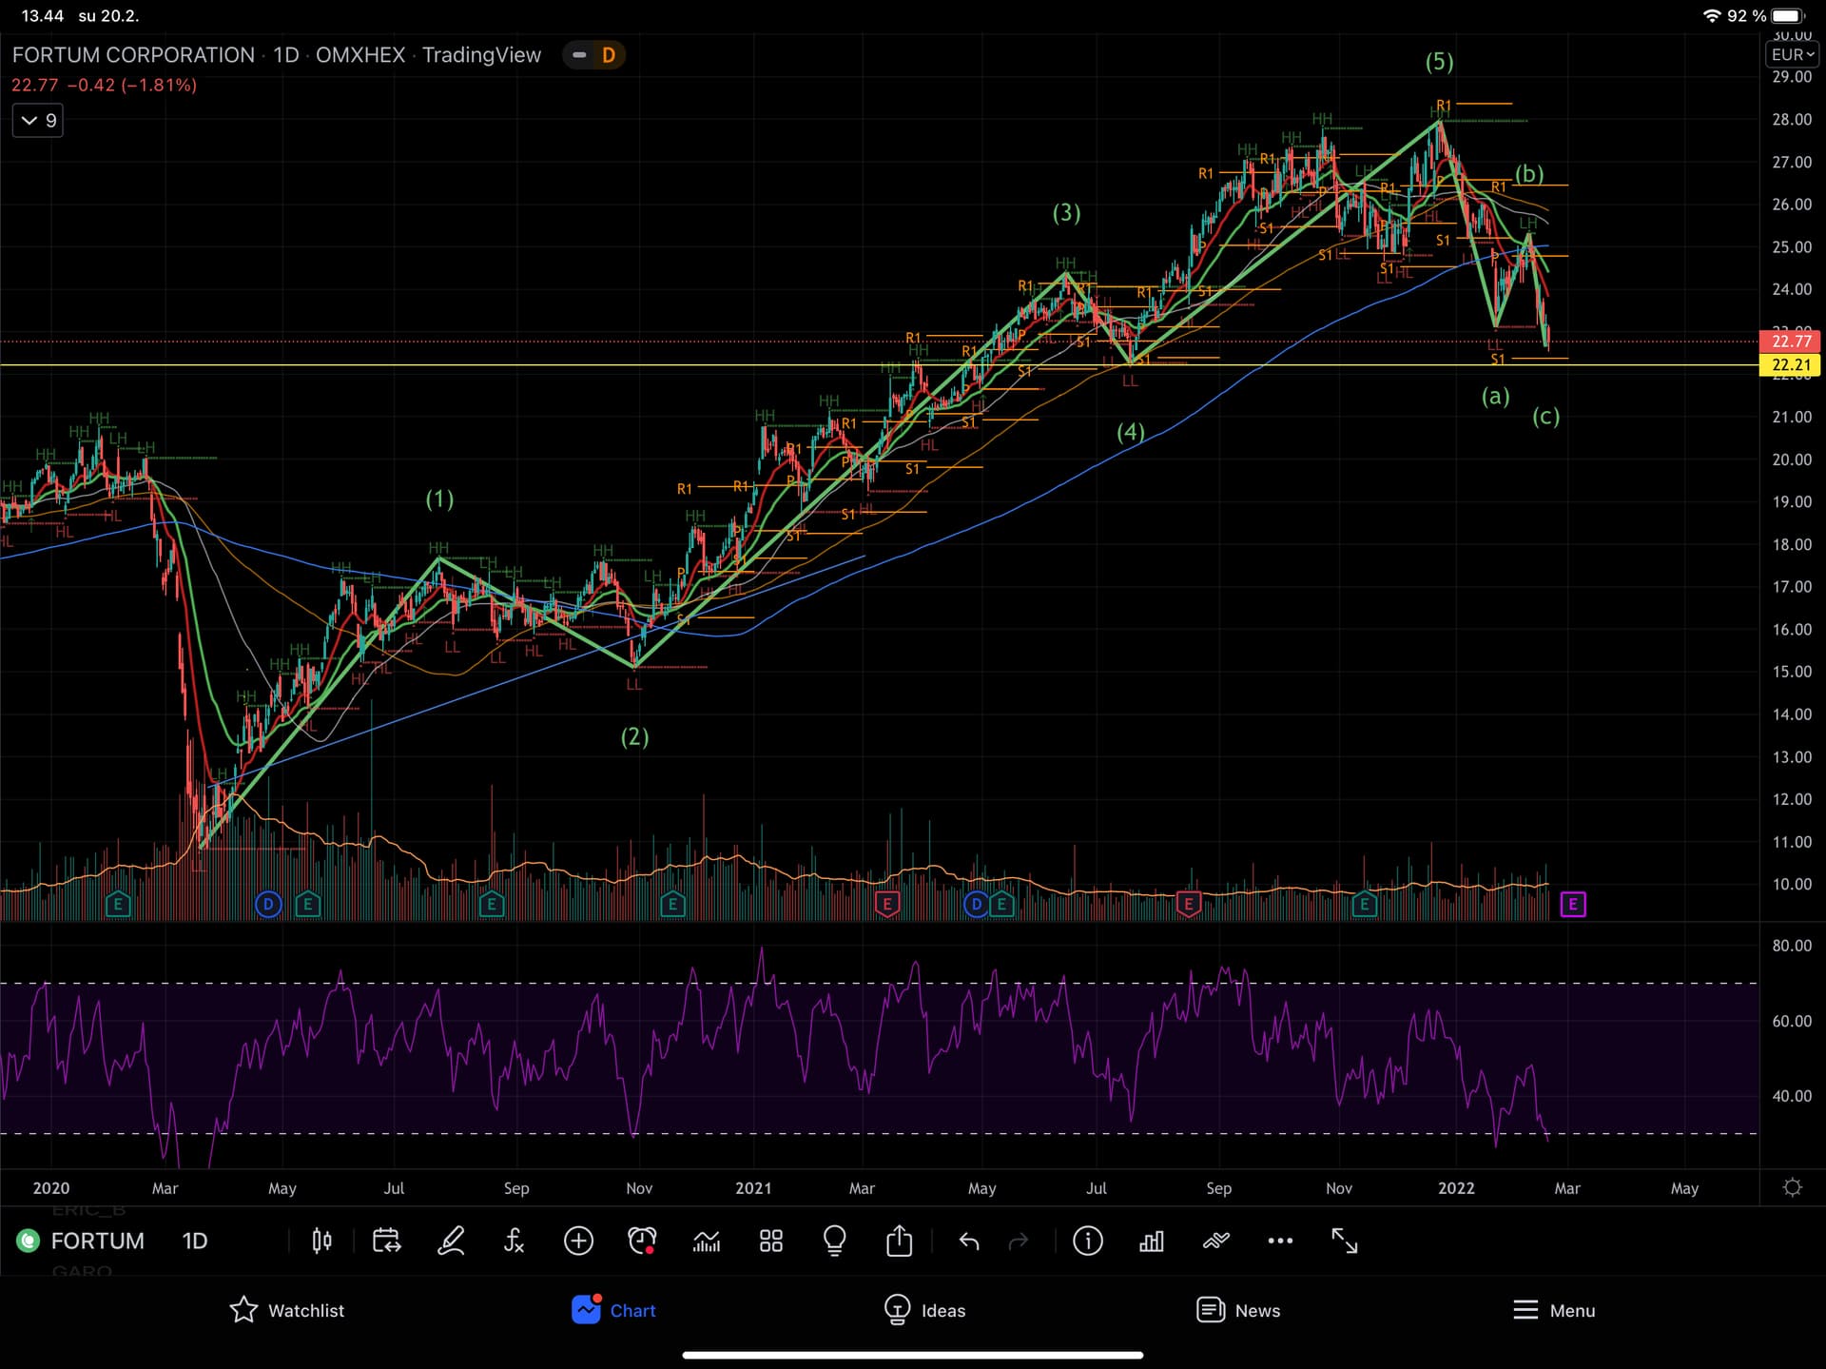Select the drawing pencil tool
1826x1369 pixels.
(451, 1241)
